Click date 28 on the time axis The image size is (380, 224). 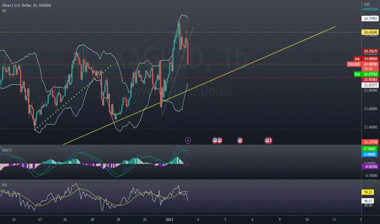click(x=92, y=220)
